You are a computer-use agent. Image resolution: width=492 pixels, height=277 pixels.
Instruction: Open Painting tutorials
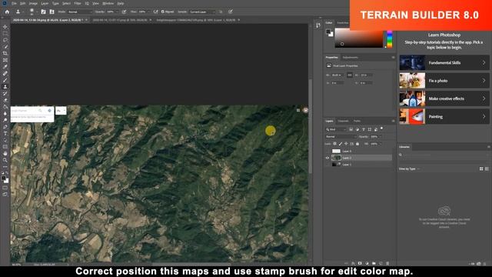444,116
